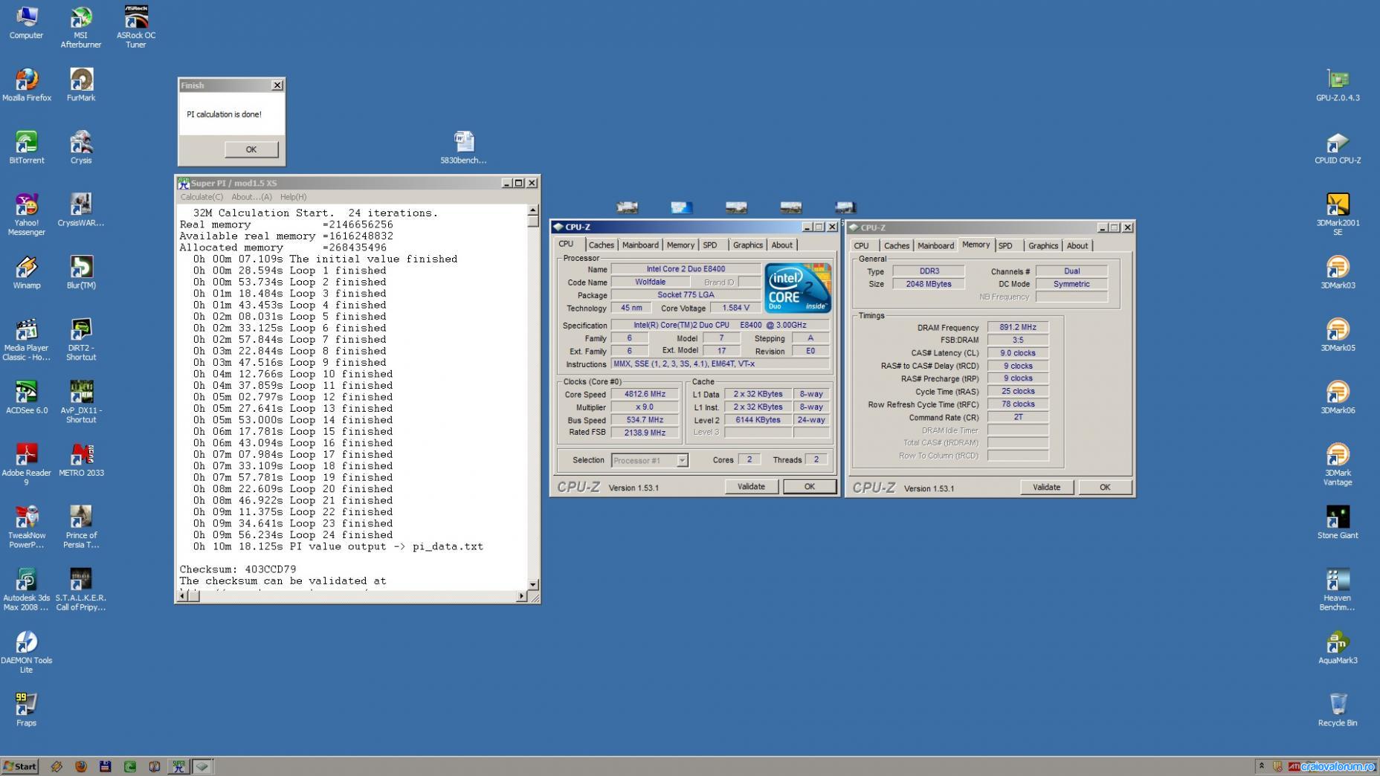Open Autodesk 3ds Max 2008 icon
The height and width of the screenshot is (776, 1380).
coord(27,589)
